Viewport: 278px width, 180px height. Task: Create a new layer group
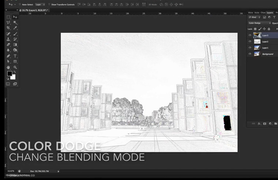276,124
